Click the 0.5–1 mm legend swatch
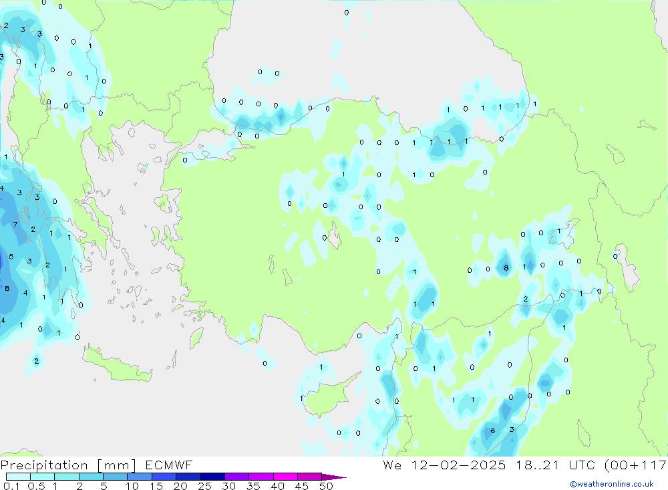The image size is (668, 490). tap(42, 477)
